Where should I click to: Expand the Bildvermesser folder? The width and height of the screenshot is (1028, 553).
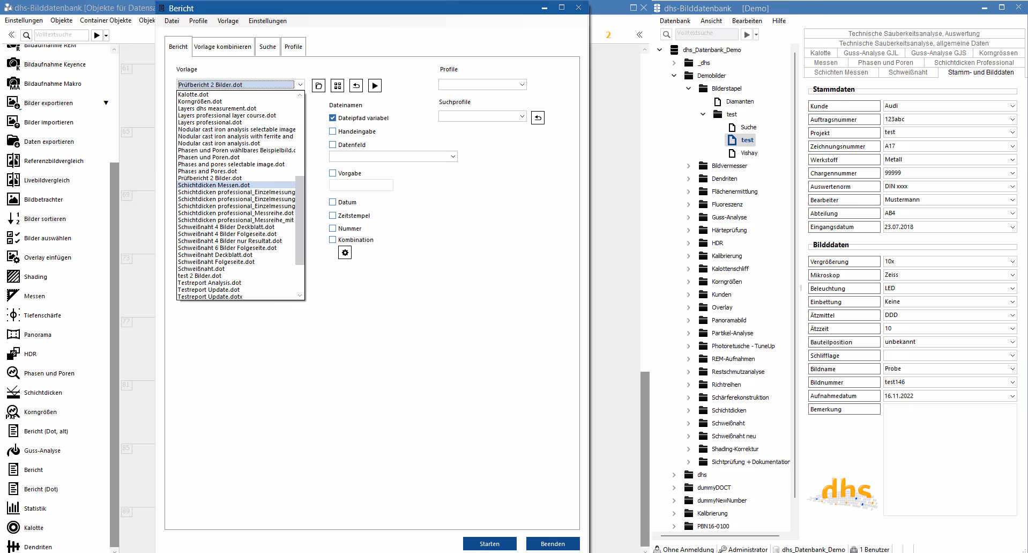689,166
